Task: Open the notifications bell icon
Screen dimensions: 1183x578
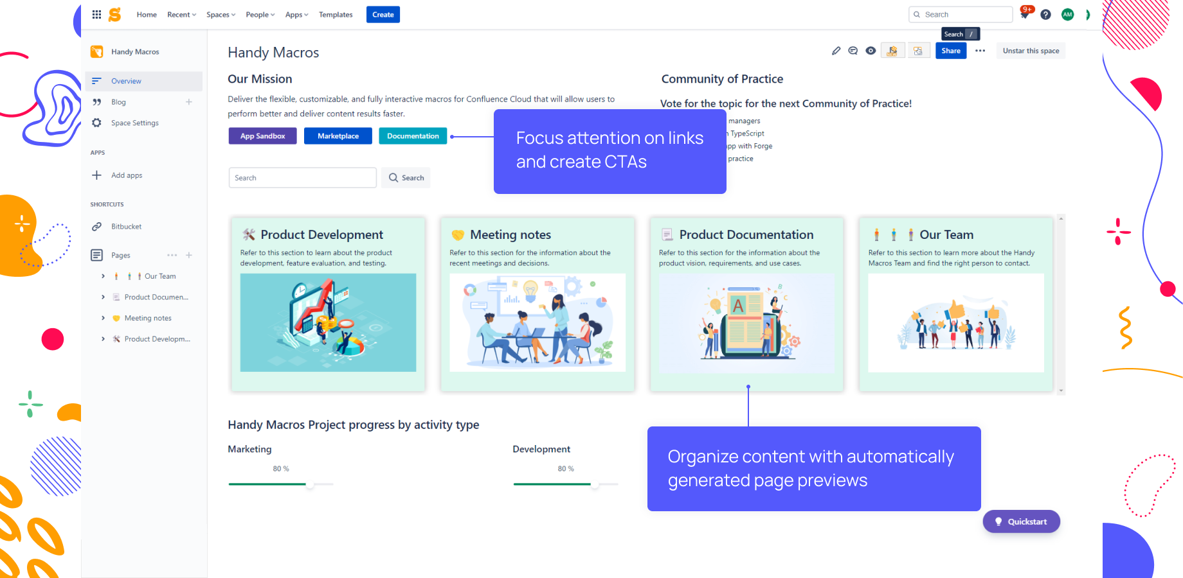Action: [x=1025, y=14]
